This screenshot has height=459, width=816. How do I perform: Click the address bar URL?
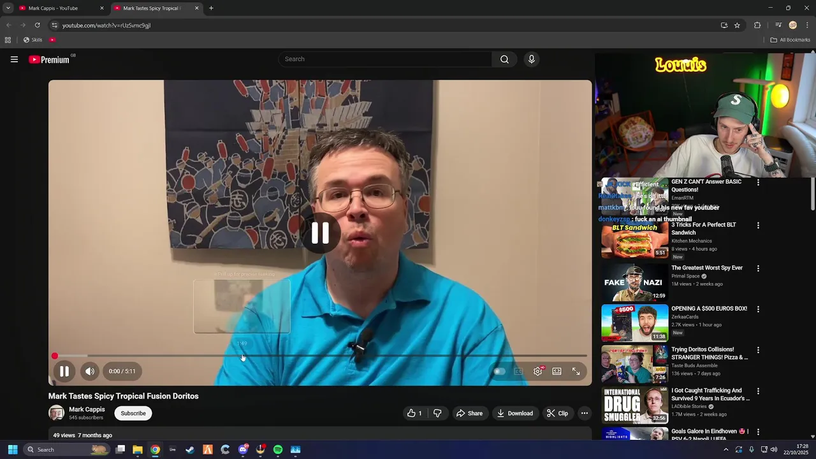point(106,25)
